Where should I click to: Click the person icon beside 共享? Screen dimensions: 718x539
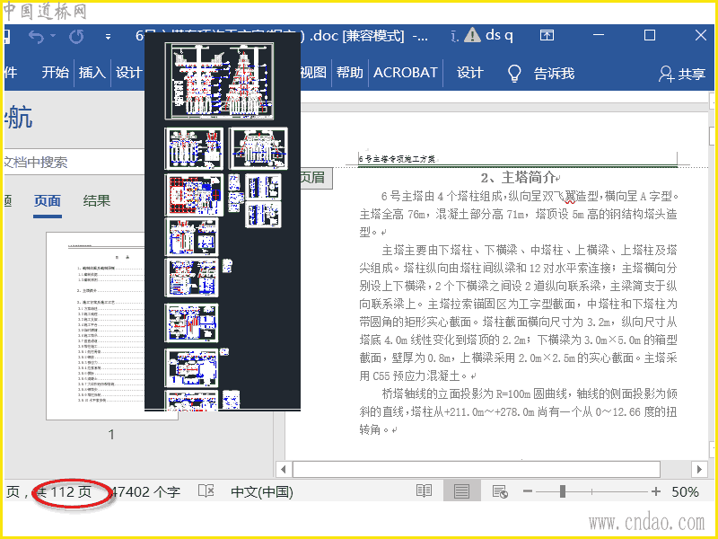pyautogui.click(x=665, y=74)
